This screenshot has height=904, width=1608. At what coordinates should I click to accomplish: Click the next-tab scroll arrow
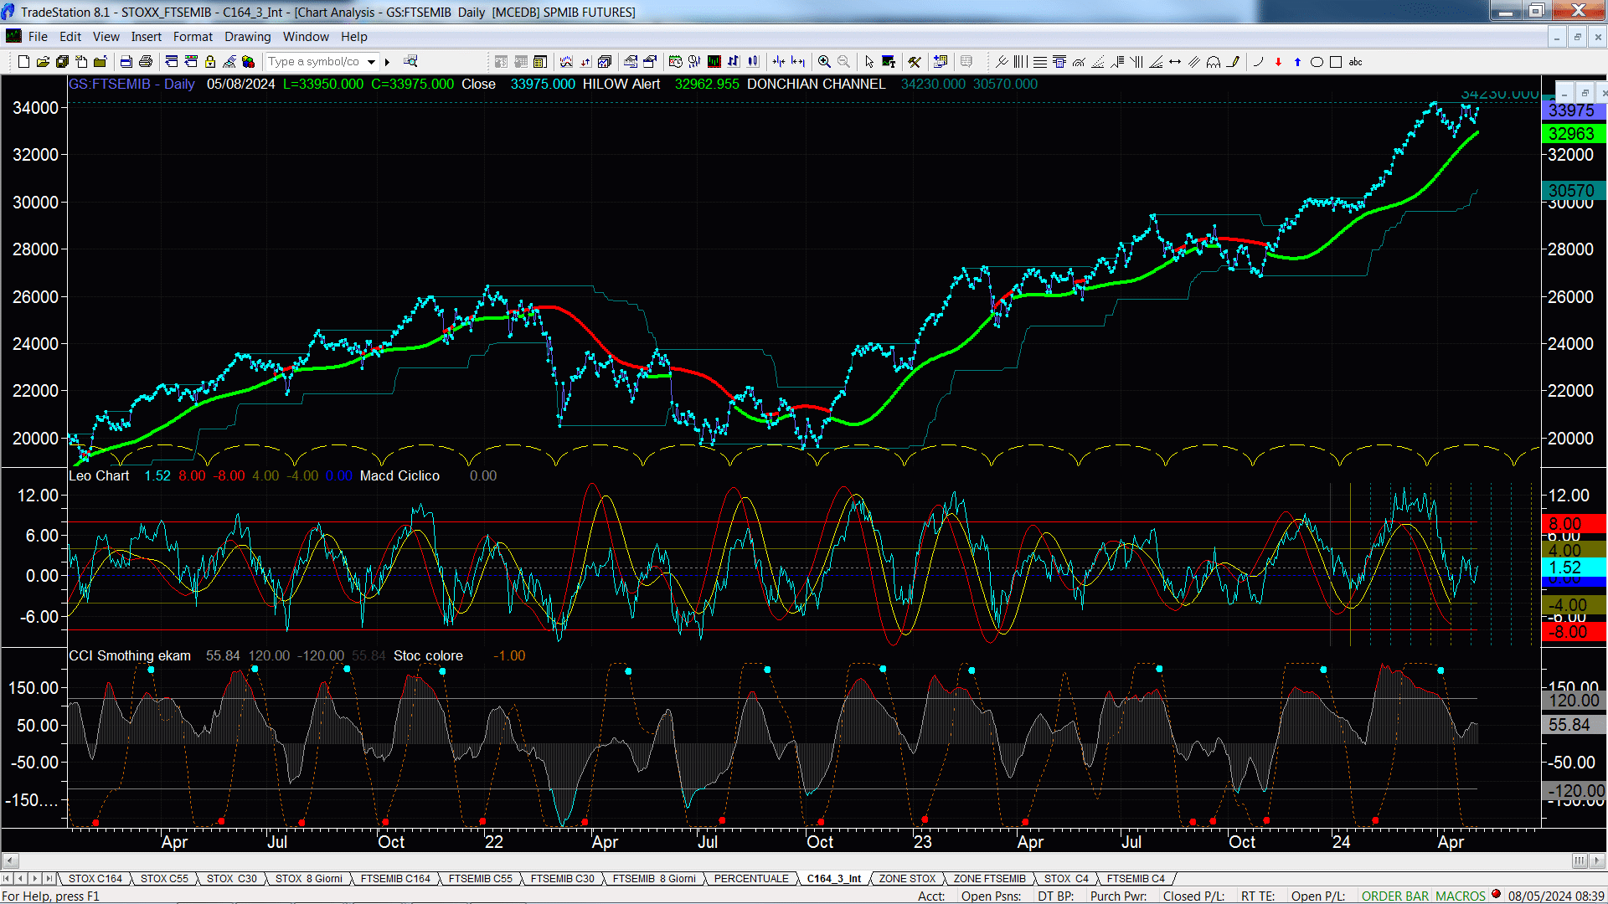coord(34,878)
